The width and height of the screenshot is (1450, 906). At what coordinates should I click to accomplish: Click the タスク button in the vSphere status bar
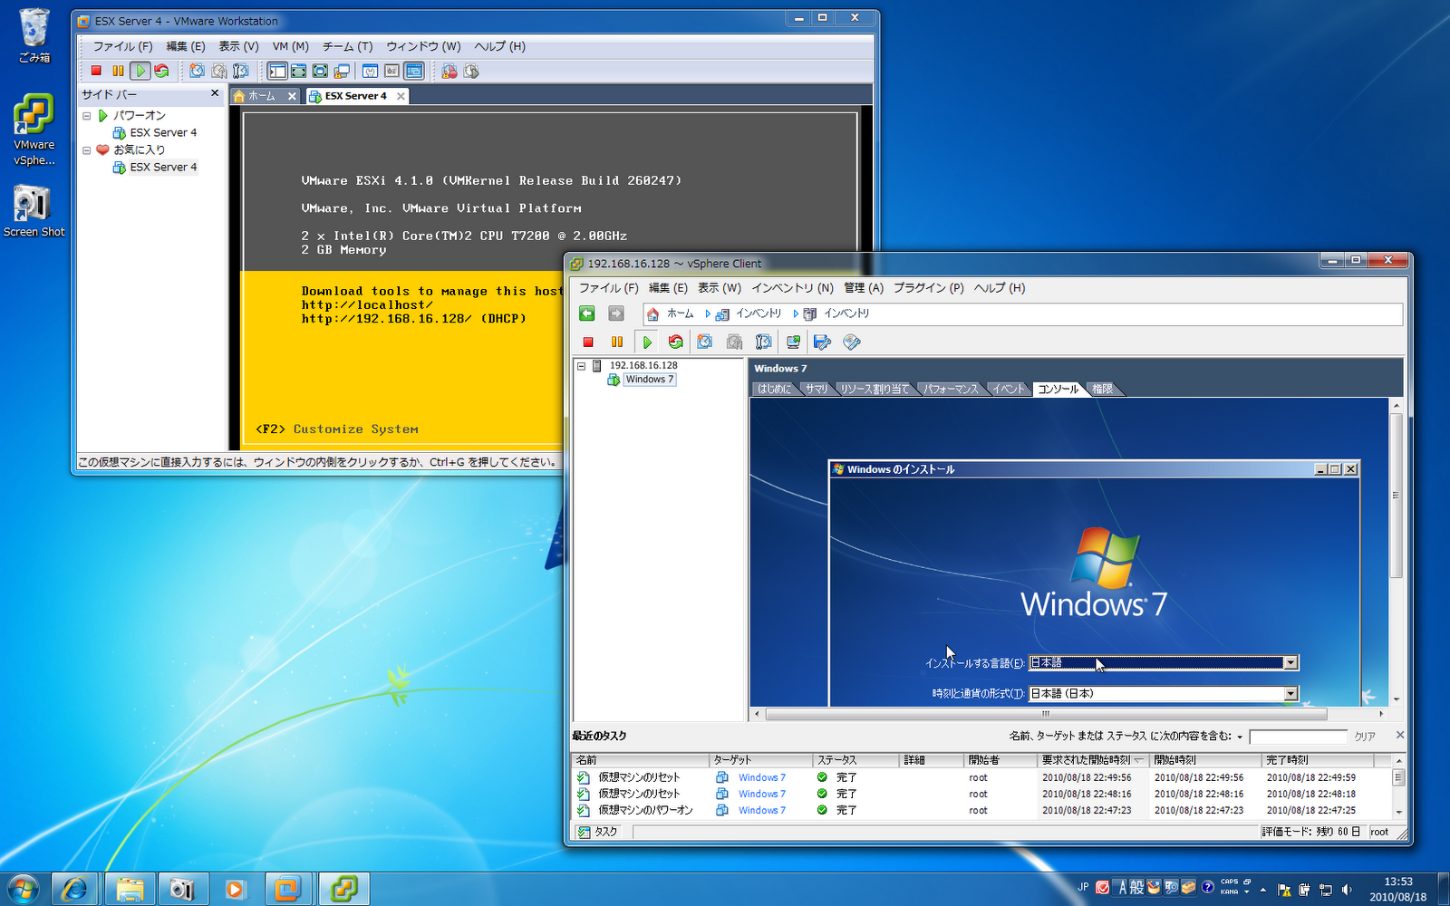click(x=597, y=832)
